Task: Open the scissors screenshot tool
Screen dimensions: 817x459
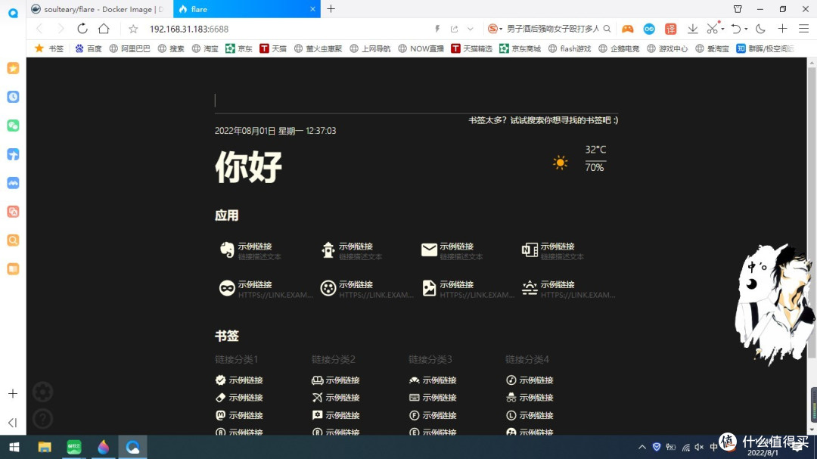Action: tap(713, 29)
